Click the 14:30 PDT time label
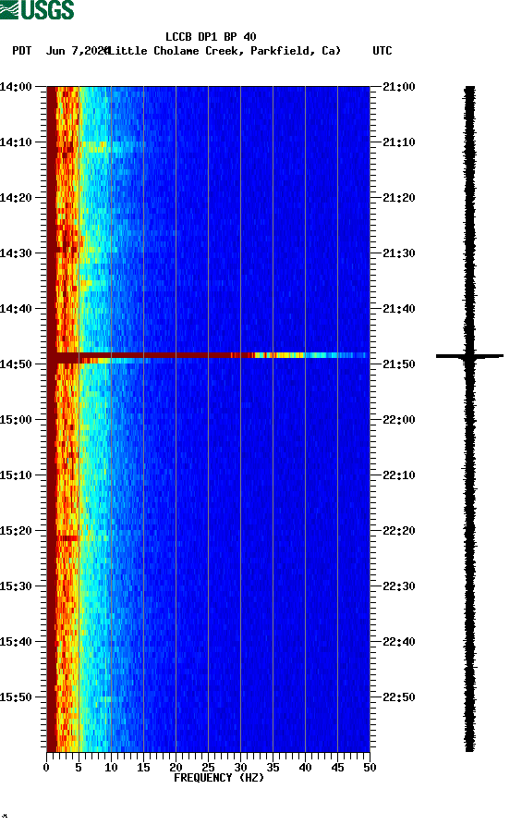This screenshot has width=510, height=826. point(17,253)
